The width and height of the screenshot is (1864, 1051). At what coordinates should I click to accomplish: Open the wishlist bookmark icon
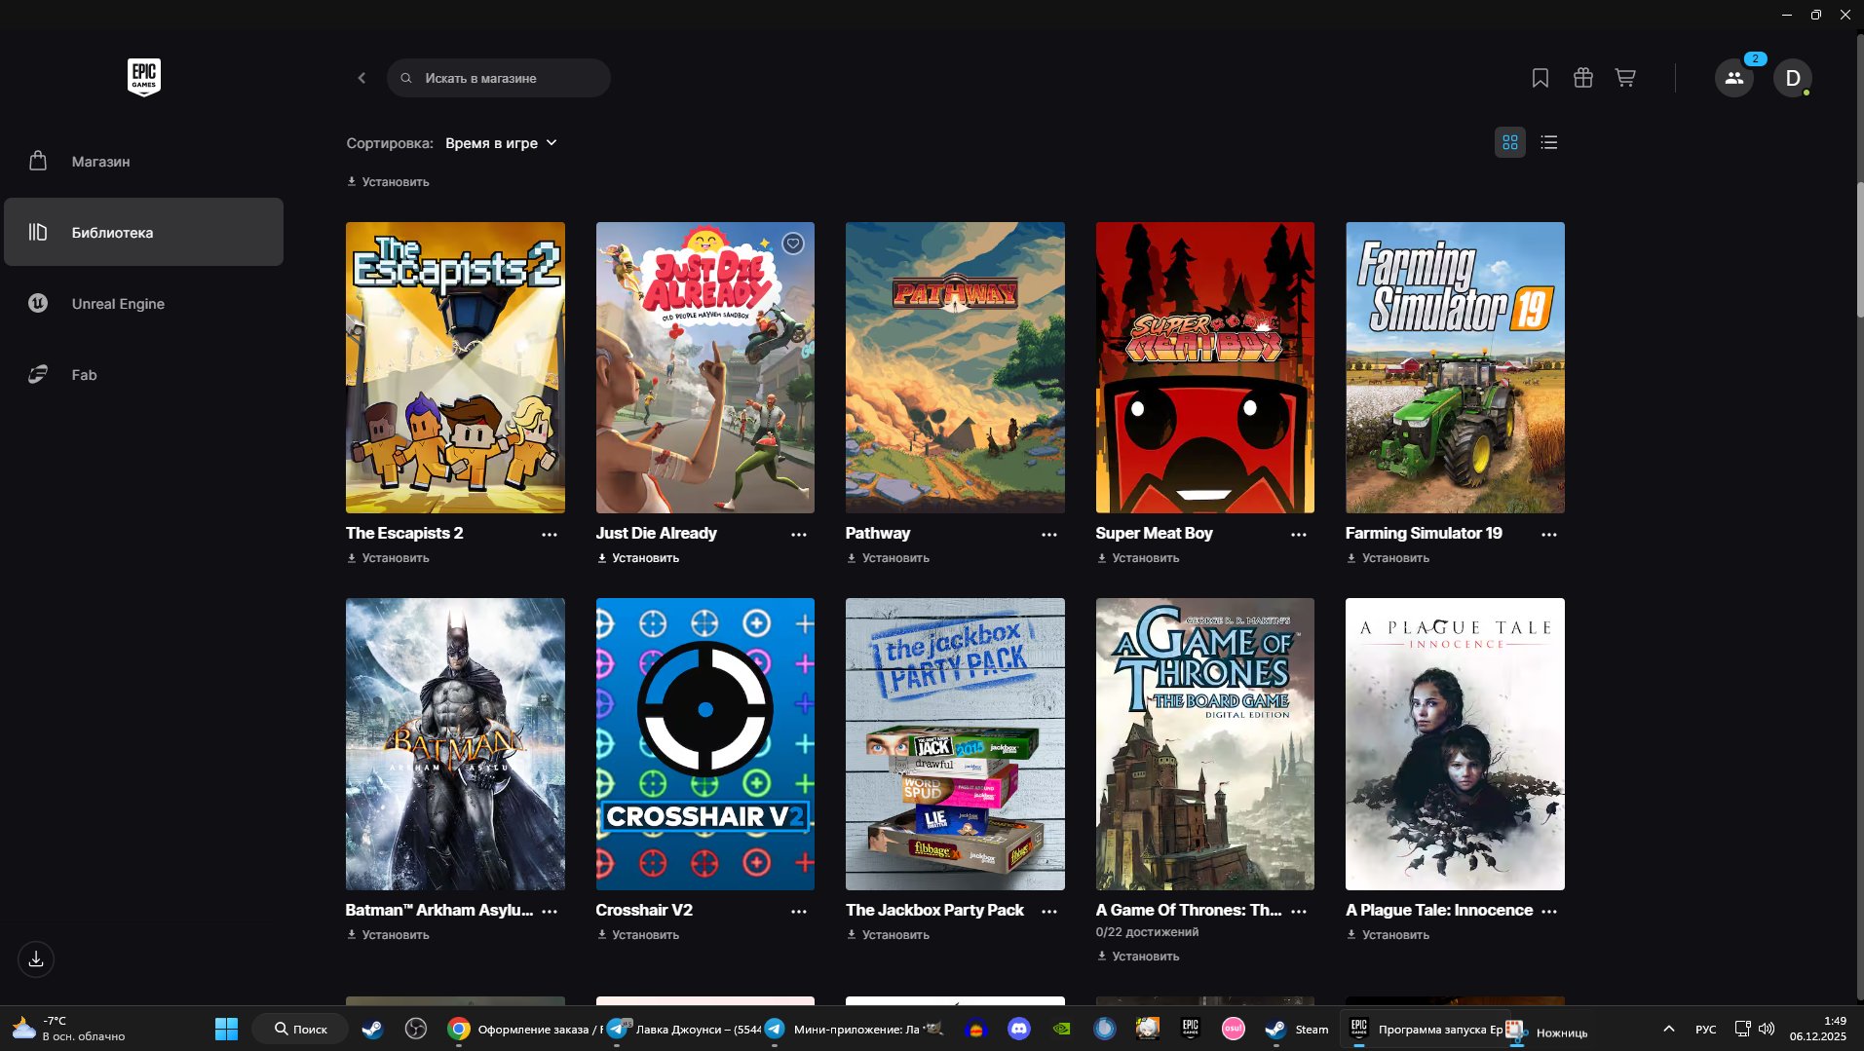click(1540, 78)
